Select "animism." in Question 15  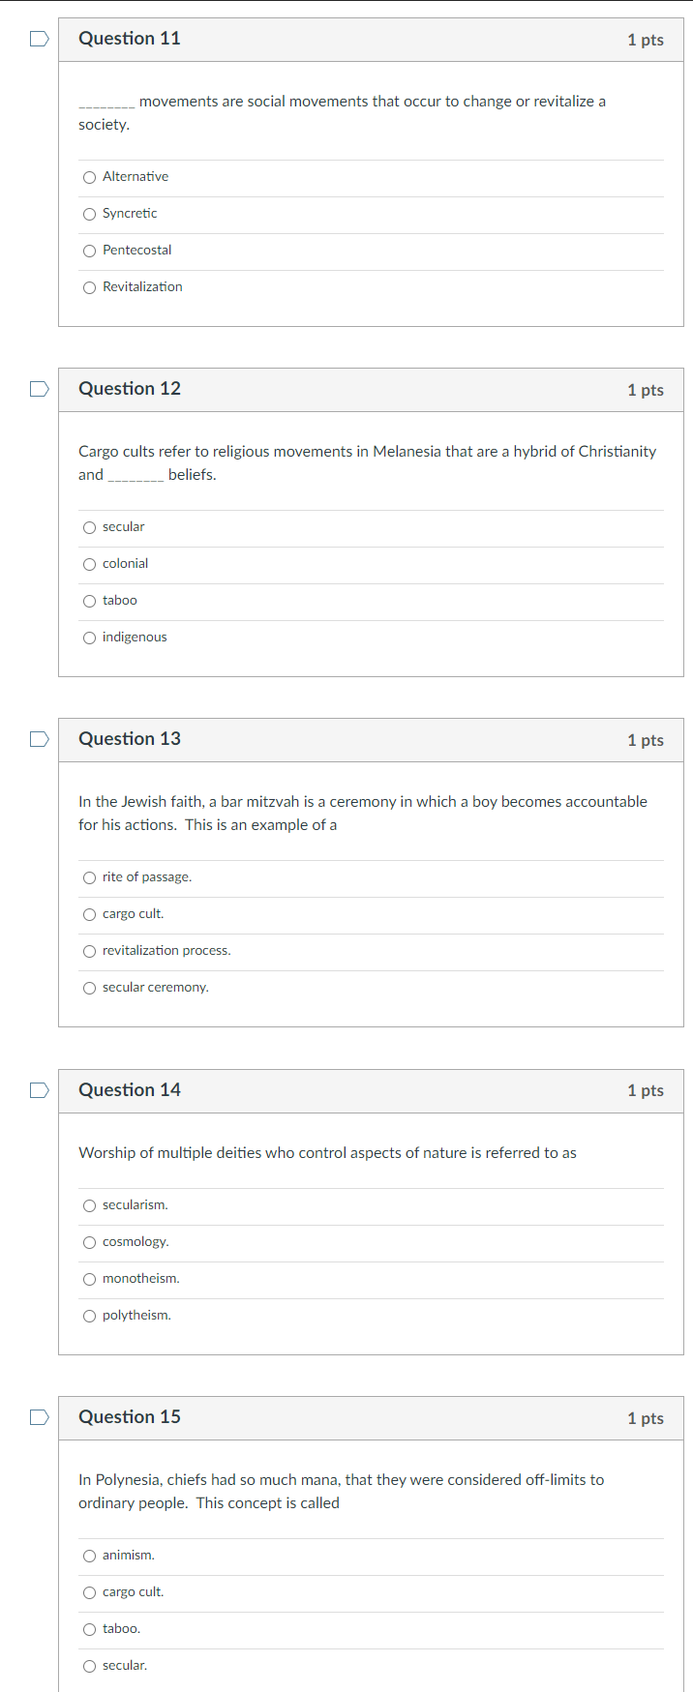(x=89, y=1556)
